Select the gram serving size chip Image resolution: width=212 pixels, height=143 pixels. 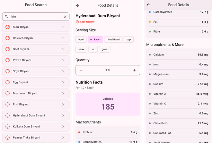click(105, 49)
